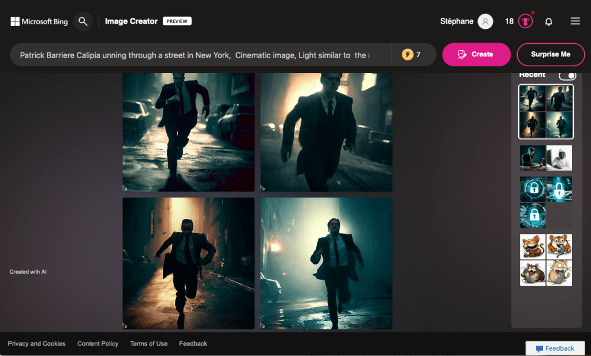Open the bottom-right teal running man image
Viewport: 591px width, 356px height.
(x=326, y=263)
